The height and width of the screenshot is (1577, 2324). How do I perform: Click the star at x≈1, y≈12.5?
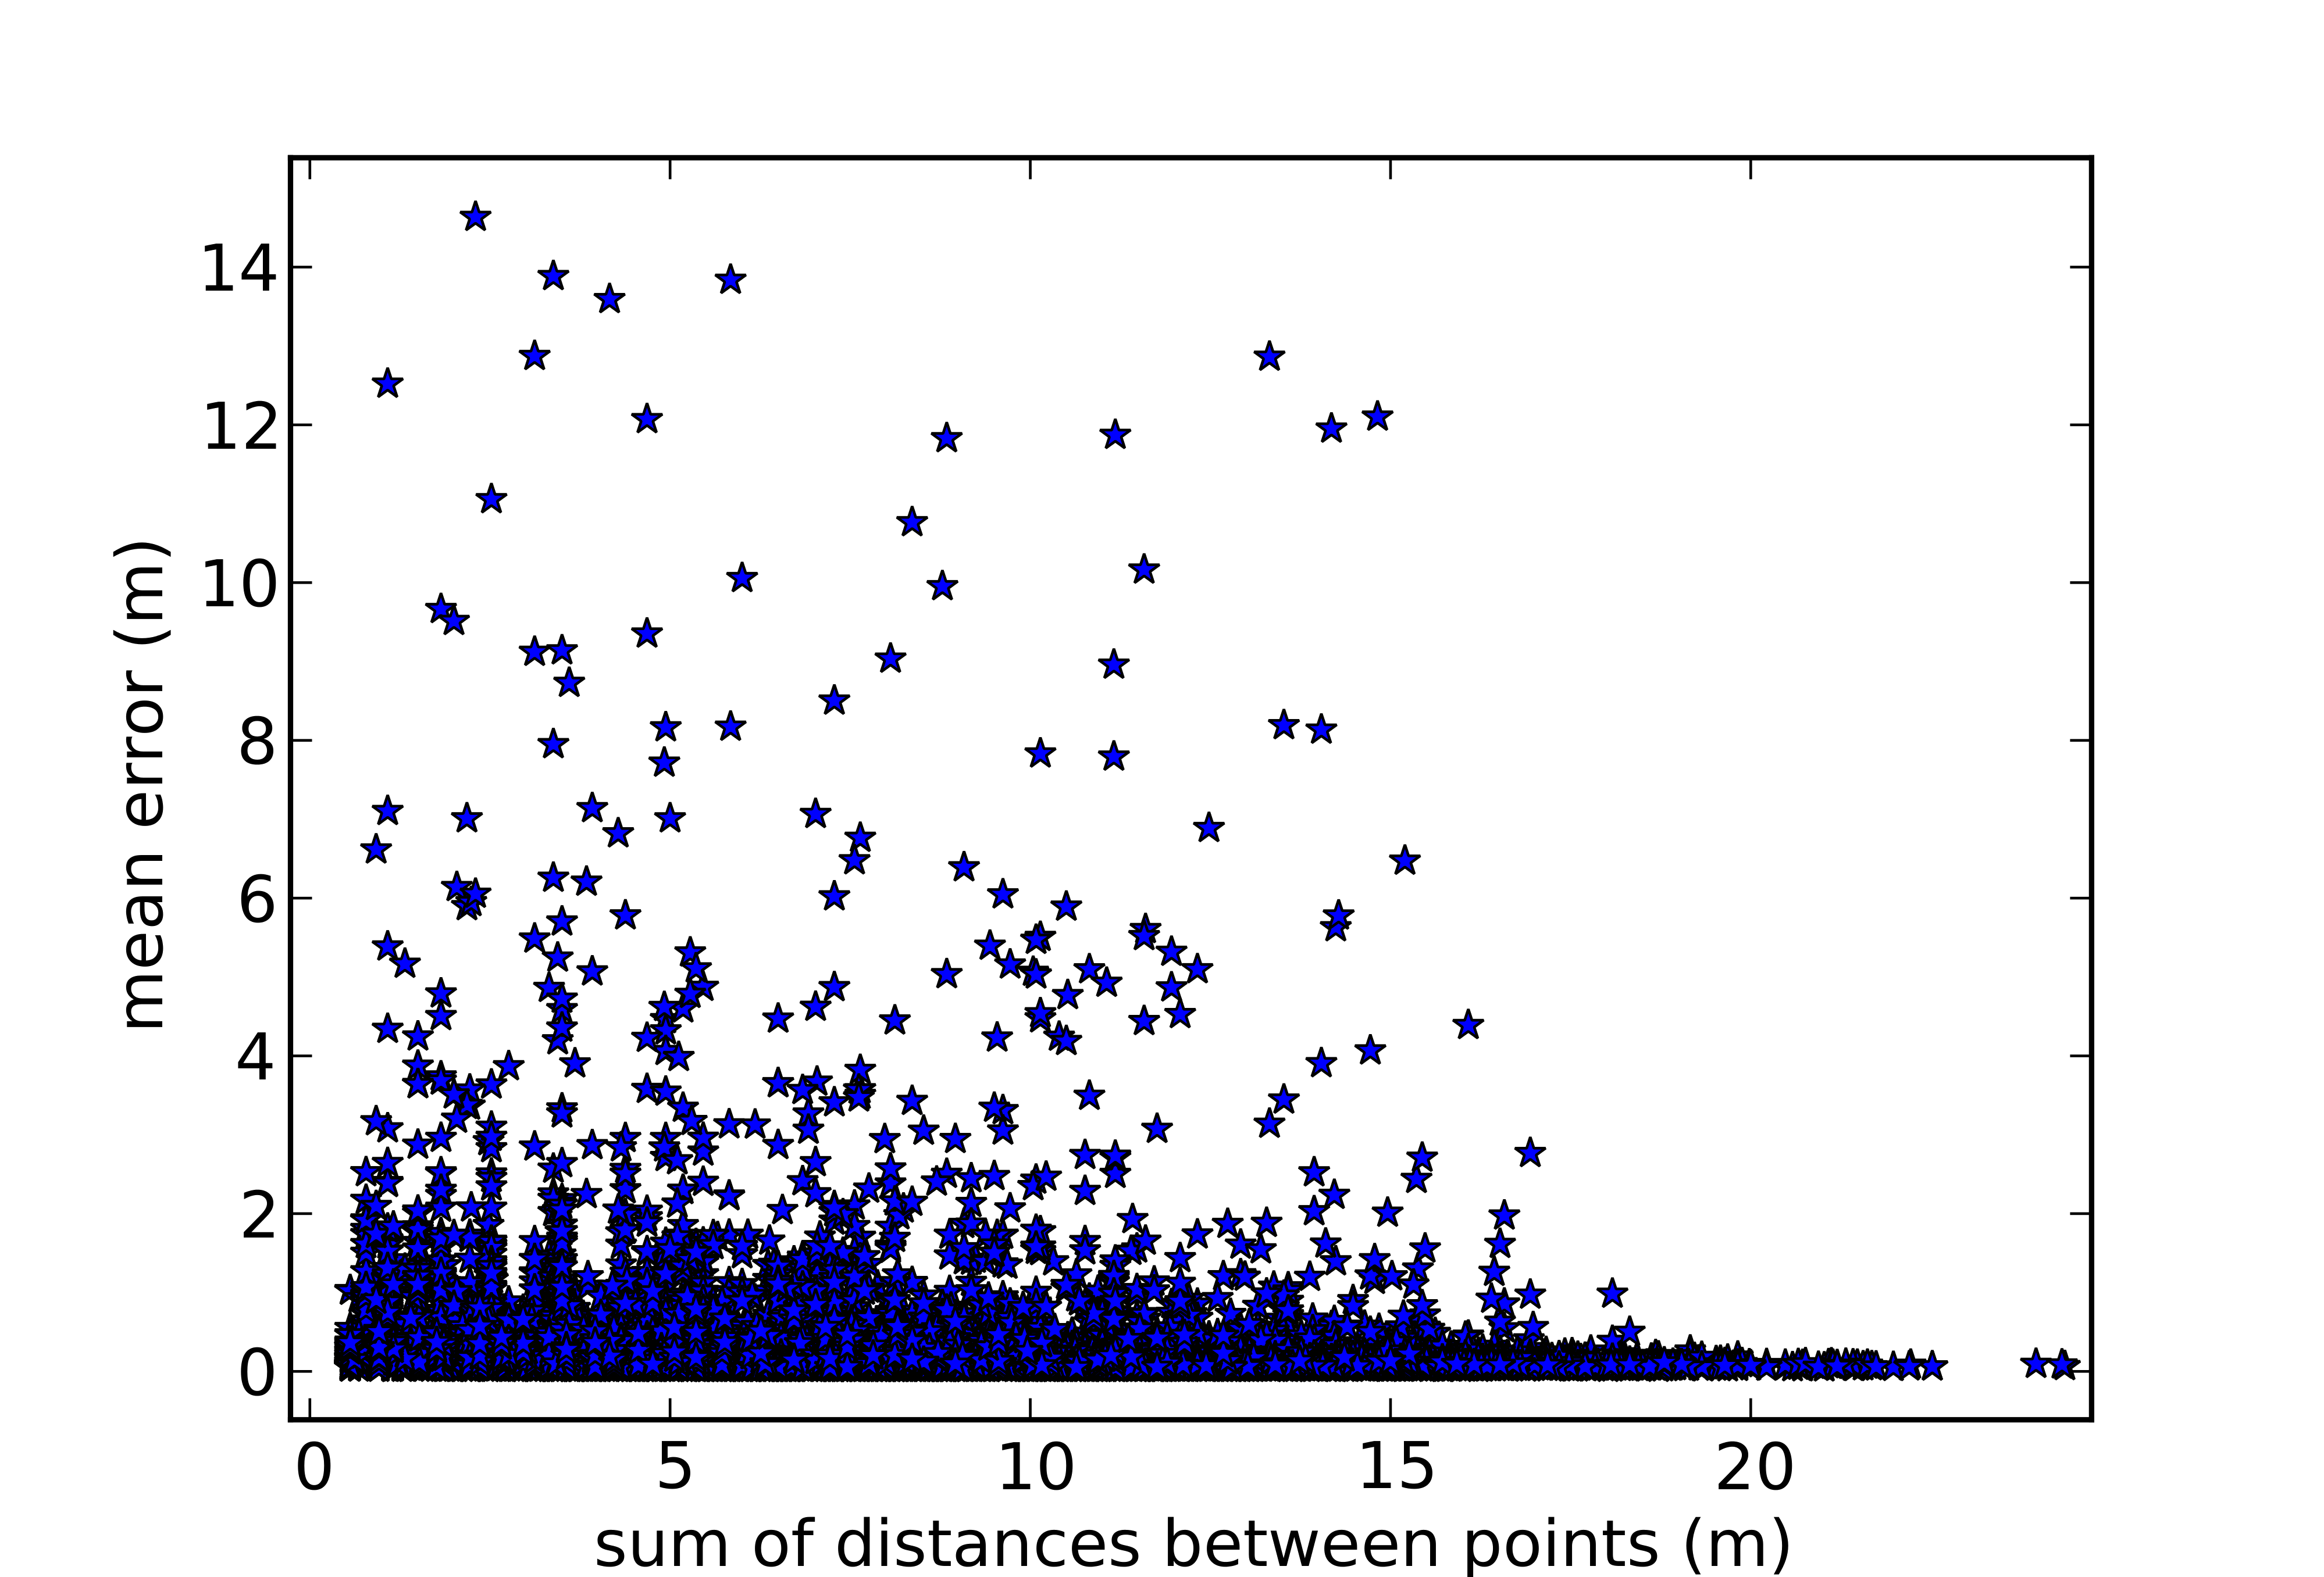pyautogui.click(x=387, y=384)
